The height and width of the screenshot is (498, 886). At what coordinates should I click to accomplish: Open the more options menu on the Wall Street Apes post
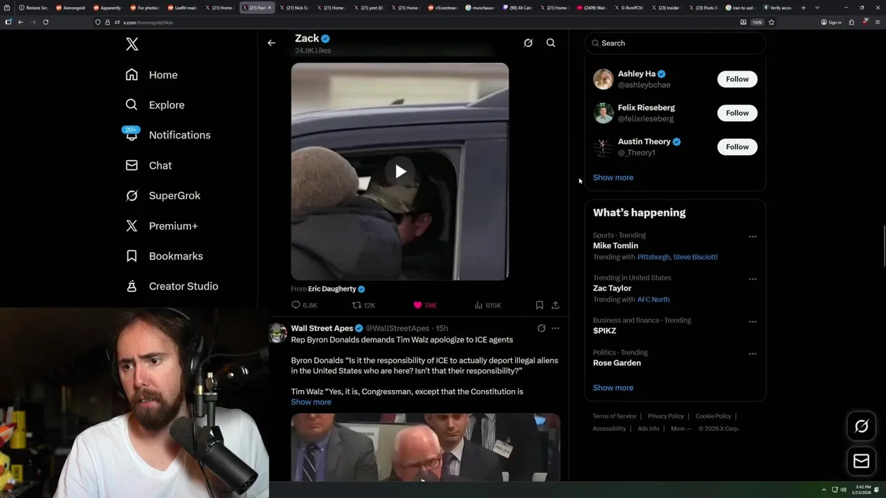point(555,329)
